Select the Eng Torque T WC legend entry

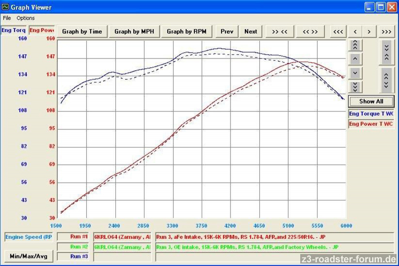[x=371, y=114]
